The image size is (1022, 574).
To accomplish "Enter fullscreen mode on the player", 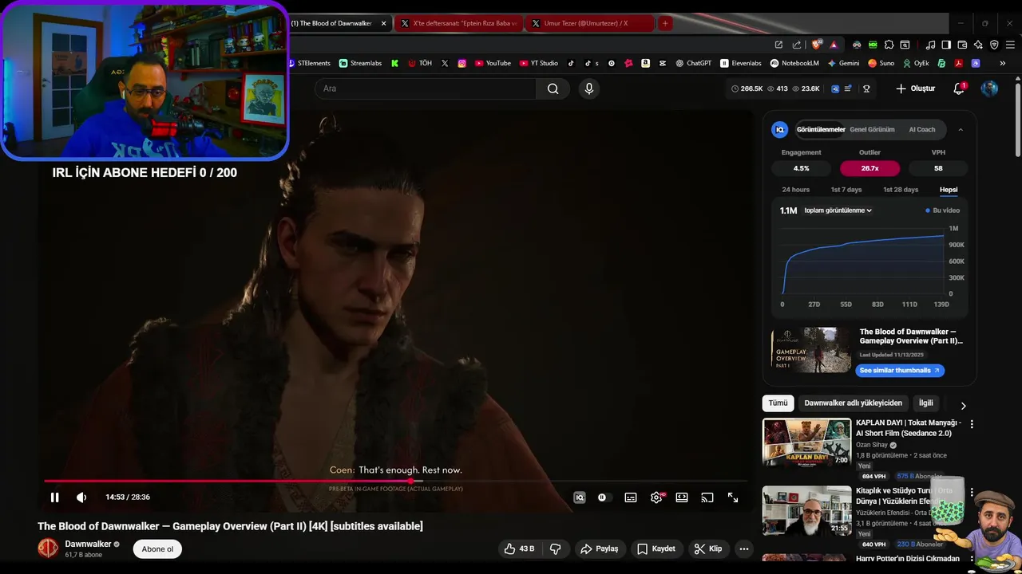I will point(733,497).
